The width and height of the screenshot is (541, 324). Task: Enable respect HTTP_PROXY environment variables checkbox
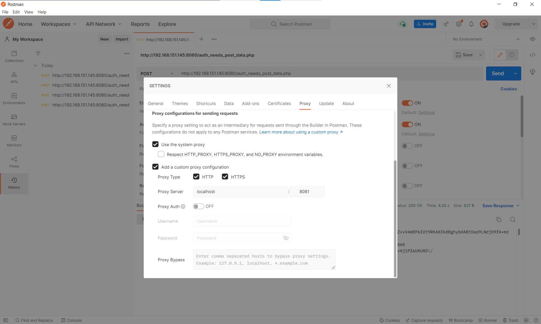pyautogui.click(x=161, y=154)
